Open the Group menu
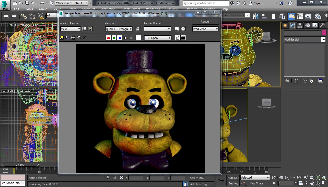 tap(43, 9)
